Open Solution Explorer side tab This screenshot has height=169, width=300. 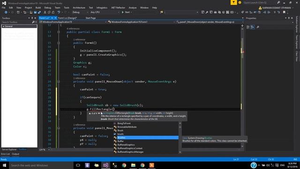[x=297, y=24]
